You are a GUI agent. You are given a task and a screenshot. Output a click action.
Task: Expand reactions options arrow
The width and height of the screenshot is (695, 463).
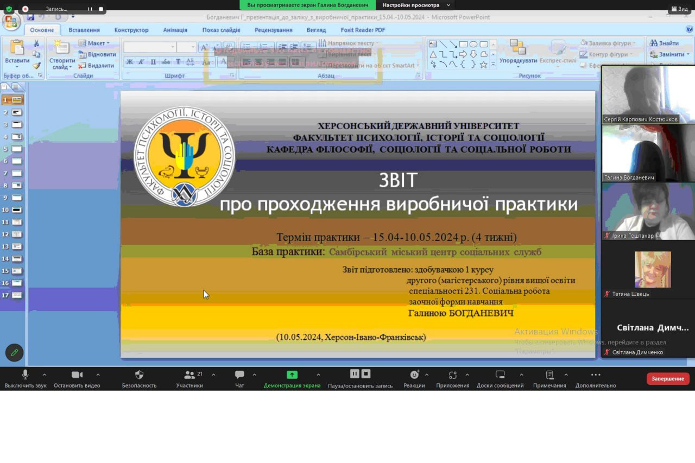[x=427, y=375]
